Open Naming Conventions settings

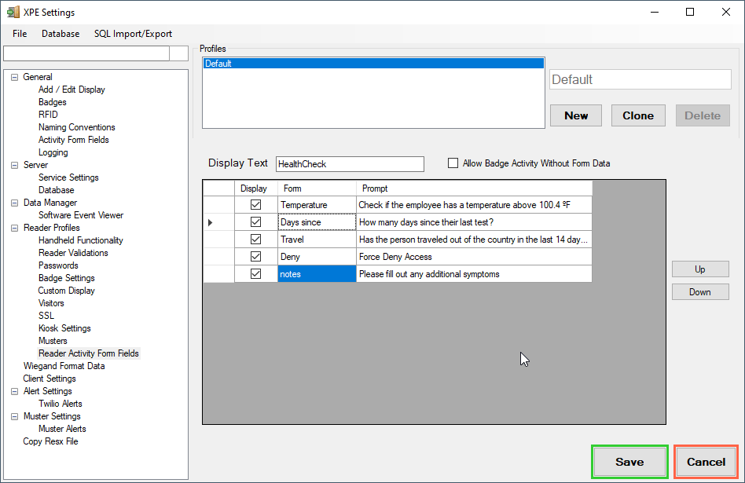76,127
